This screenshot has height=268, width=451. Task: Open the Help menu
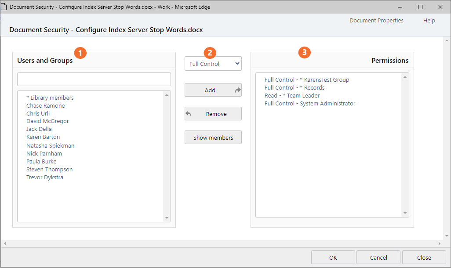pyautogui.click(x=429, y=20)
